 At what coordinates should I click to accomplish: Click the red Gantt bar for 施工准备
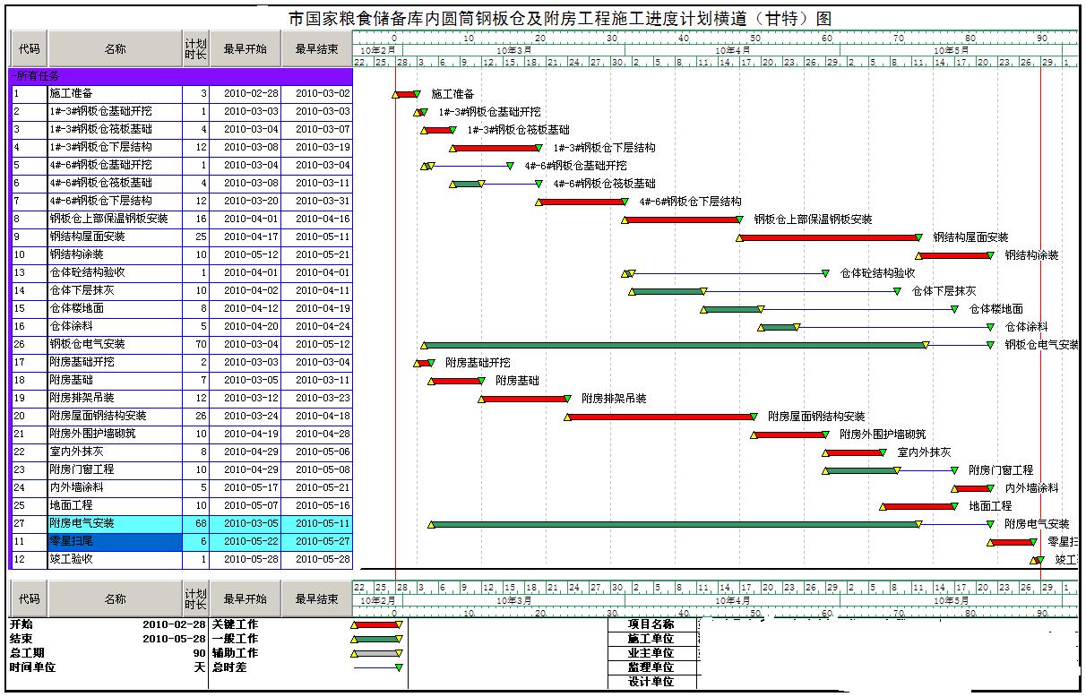click(407, 94)
